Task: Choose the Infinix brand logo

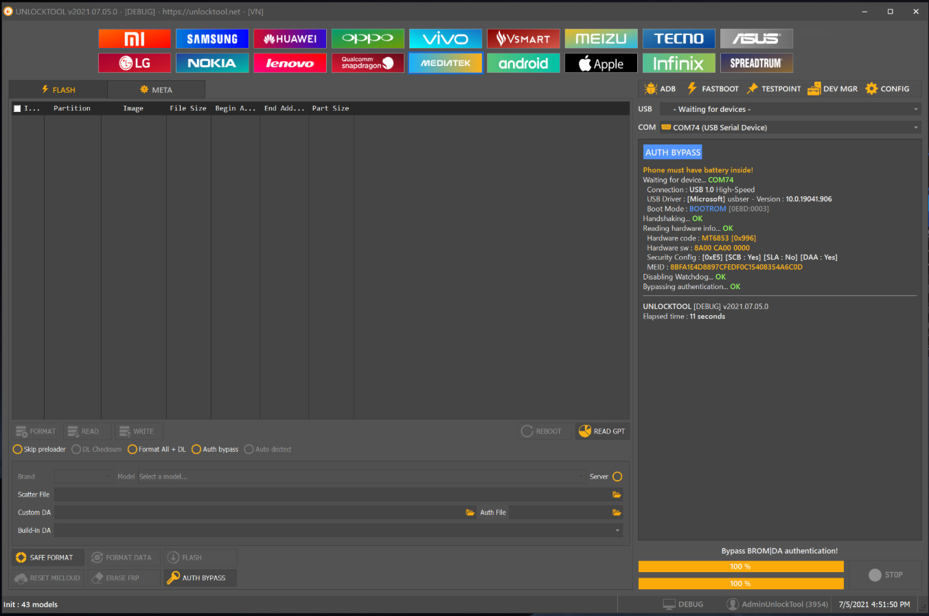Action: pos(678,63)
